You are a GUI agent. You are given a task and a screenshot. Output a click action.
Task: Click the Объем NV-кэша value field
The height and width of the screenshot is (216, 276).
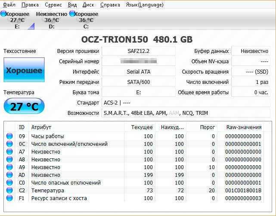pos(251,61)
